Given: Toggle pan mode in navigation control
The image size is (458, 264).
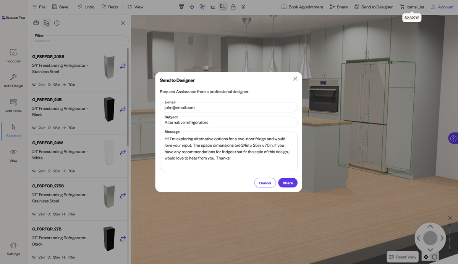Looking at the screenshot, I should [426, 257].
